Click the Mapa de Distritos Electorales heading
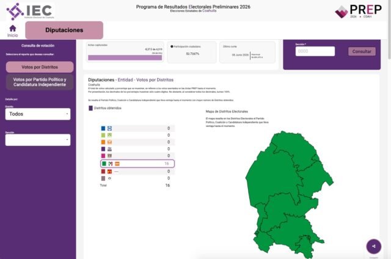Screen dimensions: 391x259 pos(227,111)
